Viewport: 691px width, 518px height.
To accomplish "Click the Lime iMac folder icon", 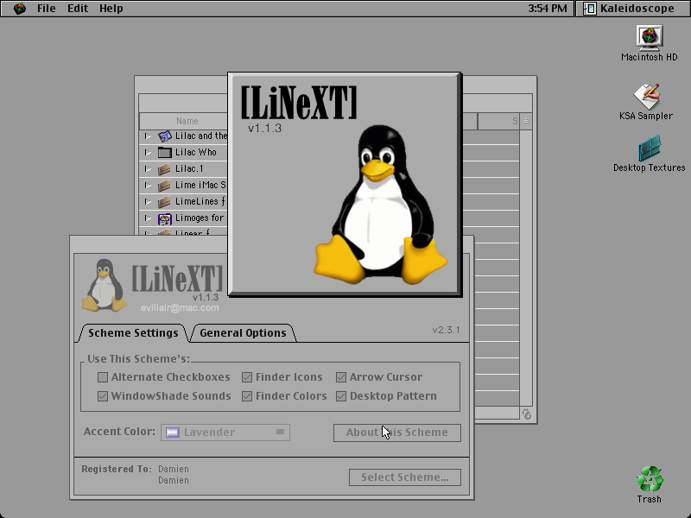I will click(x=164, y=186).
